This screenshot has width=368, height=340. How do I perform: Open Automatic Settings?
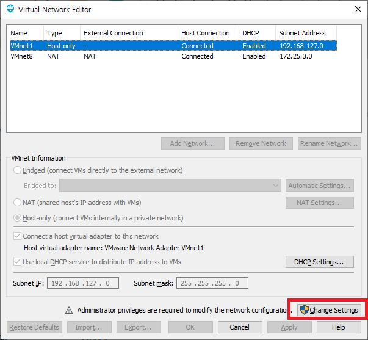pos(320,186)
